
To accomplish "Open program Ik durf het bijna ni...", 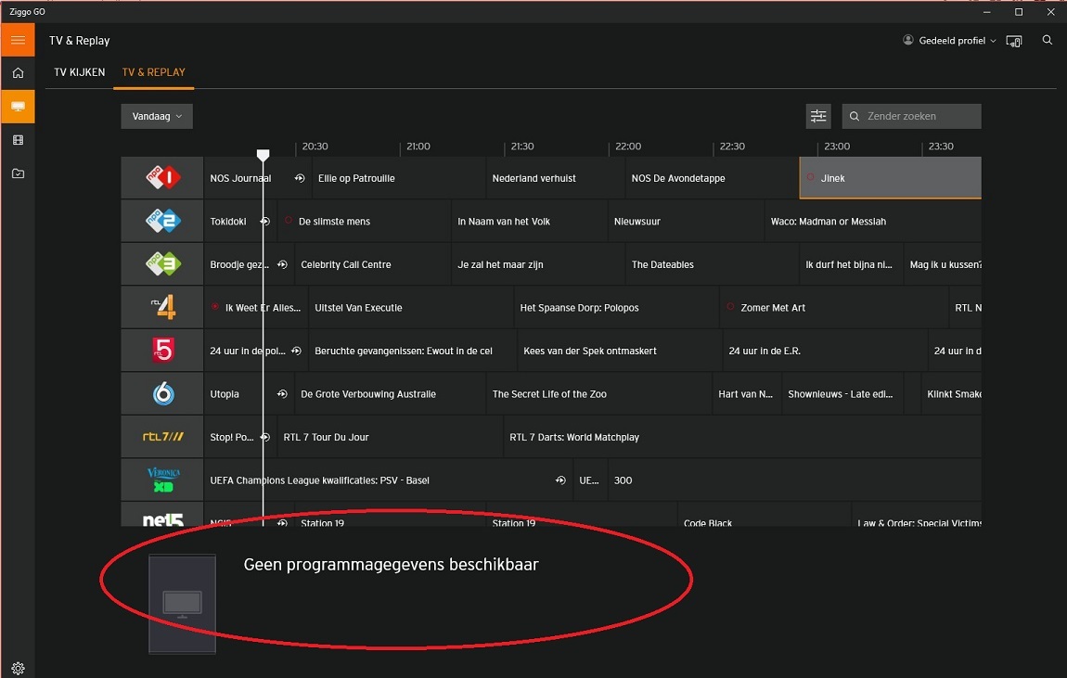I will tap(852, 263).
